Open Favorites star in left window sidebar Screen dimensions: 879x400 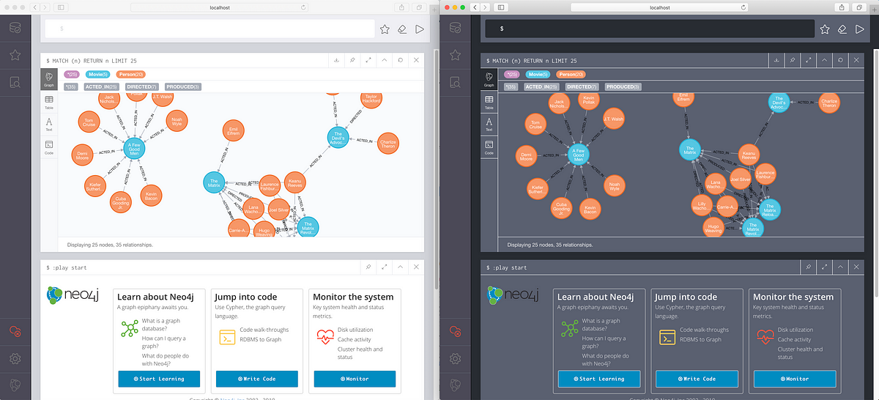coord(15,56)
